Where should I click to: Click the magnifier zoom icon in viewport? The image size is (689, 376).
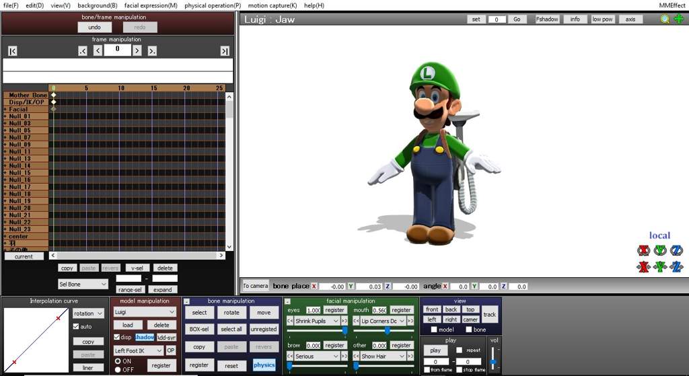665,19
